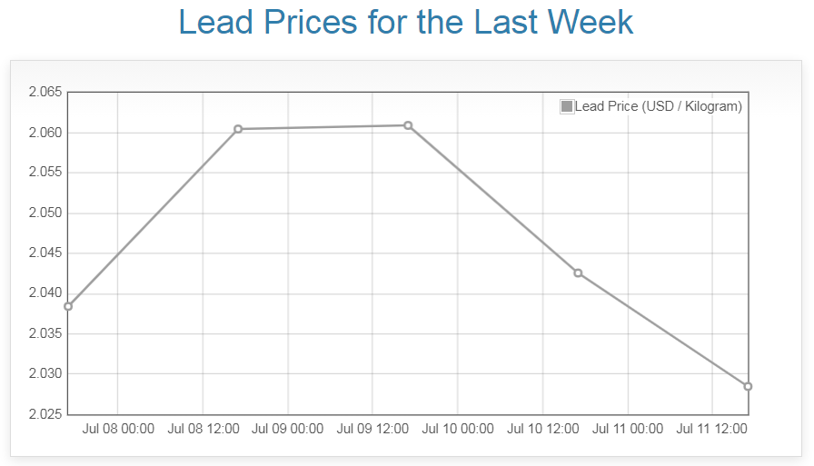Click the 2.025 y-axis label
Viewport: 814px width, 466px height.
pos(45,414)
